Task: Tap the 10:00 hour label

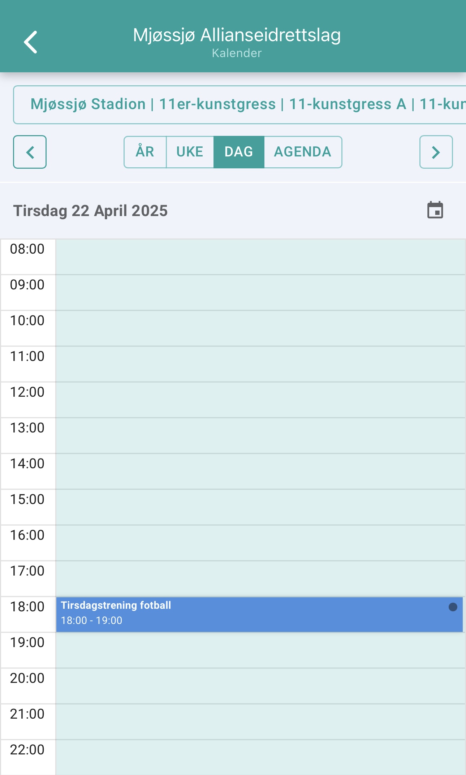Action: tap(27, 320)
